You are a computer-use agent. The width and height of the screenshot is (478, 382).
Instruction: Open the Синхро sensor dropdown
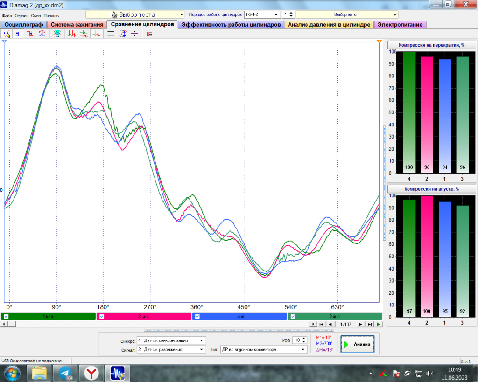click(171, 340)
